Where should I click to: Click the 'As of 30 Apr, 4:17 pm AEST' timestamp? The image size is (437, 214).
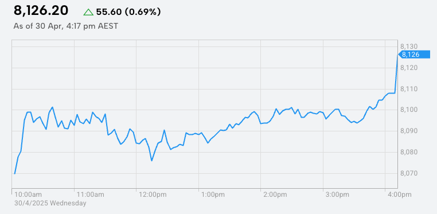pos(66,26)
